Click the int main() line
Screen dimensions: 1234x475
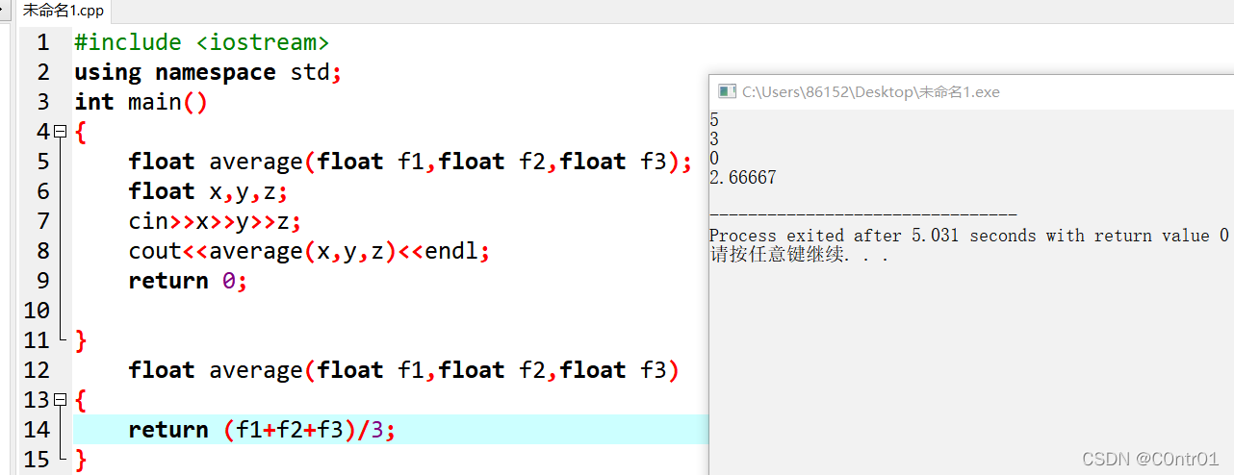pyautogui.click(x=141, y=102)
